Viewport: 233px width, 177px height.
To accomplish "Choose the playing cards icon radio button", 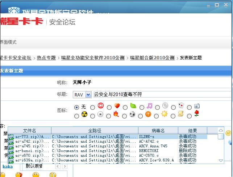I will coord(174,107).
